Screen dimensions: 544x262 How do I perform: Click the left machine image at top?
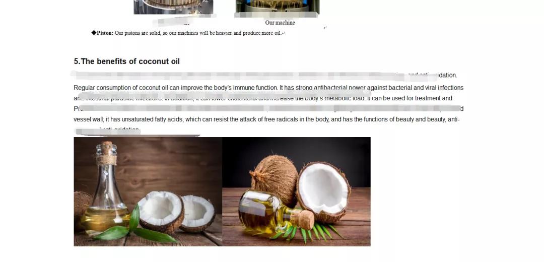pyautogui.click(x=173, y=7)
